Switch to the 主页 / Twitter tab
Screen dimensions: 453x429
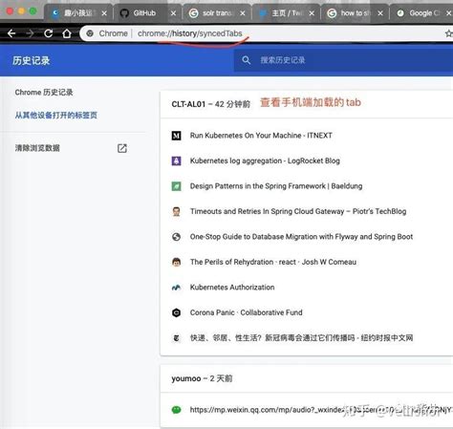click(x=285, y=13)
